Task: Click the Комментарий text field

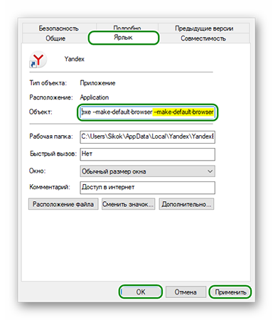Action: pyautogui.click(x=147, y=188)
